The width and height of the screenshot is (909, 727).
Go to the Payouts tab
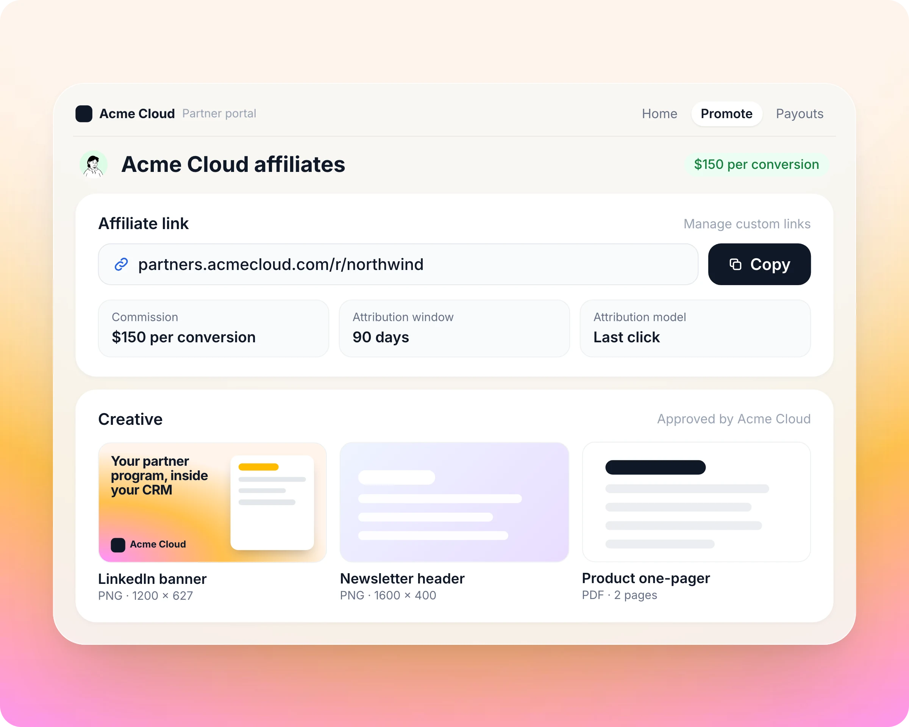tap(800, 114)
